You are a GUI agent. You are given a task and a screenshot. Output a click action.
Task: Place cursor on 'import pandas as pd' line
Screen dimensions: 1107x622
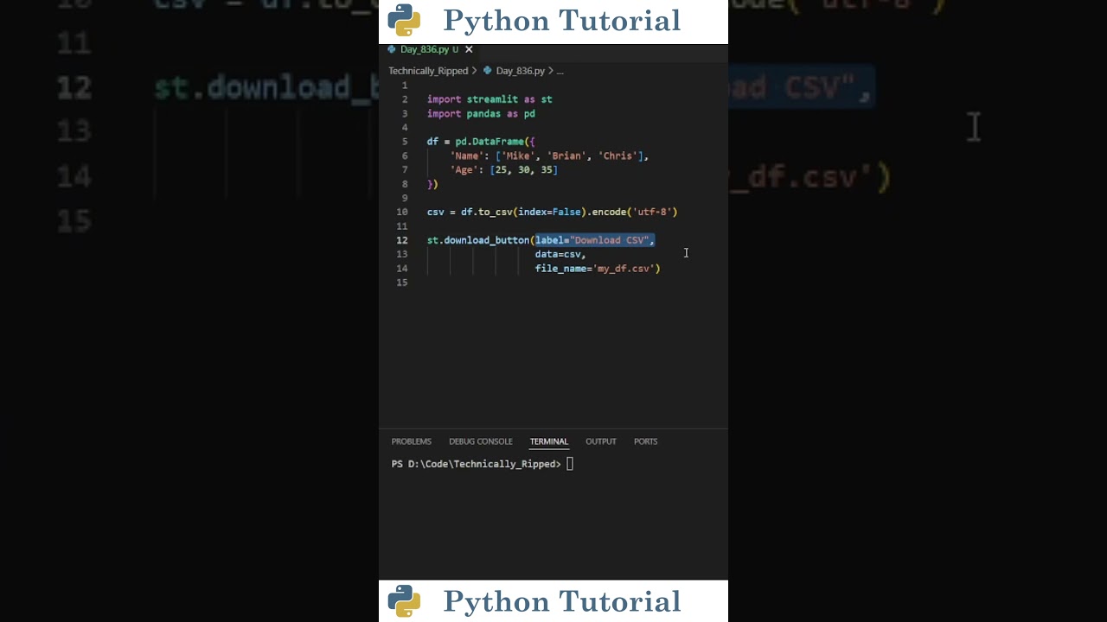pos(481,114)
